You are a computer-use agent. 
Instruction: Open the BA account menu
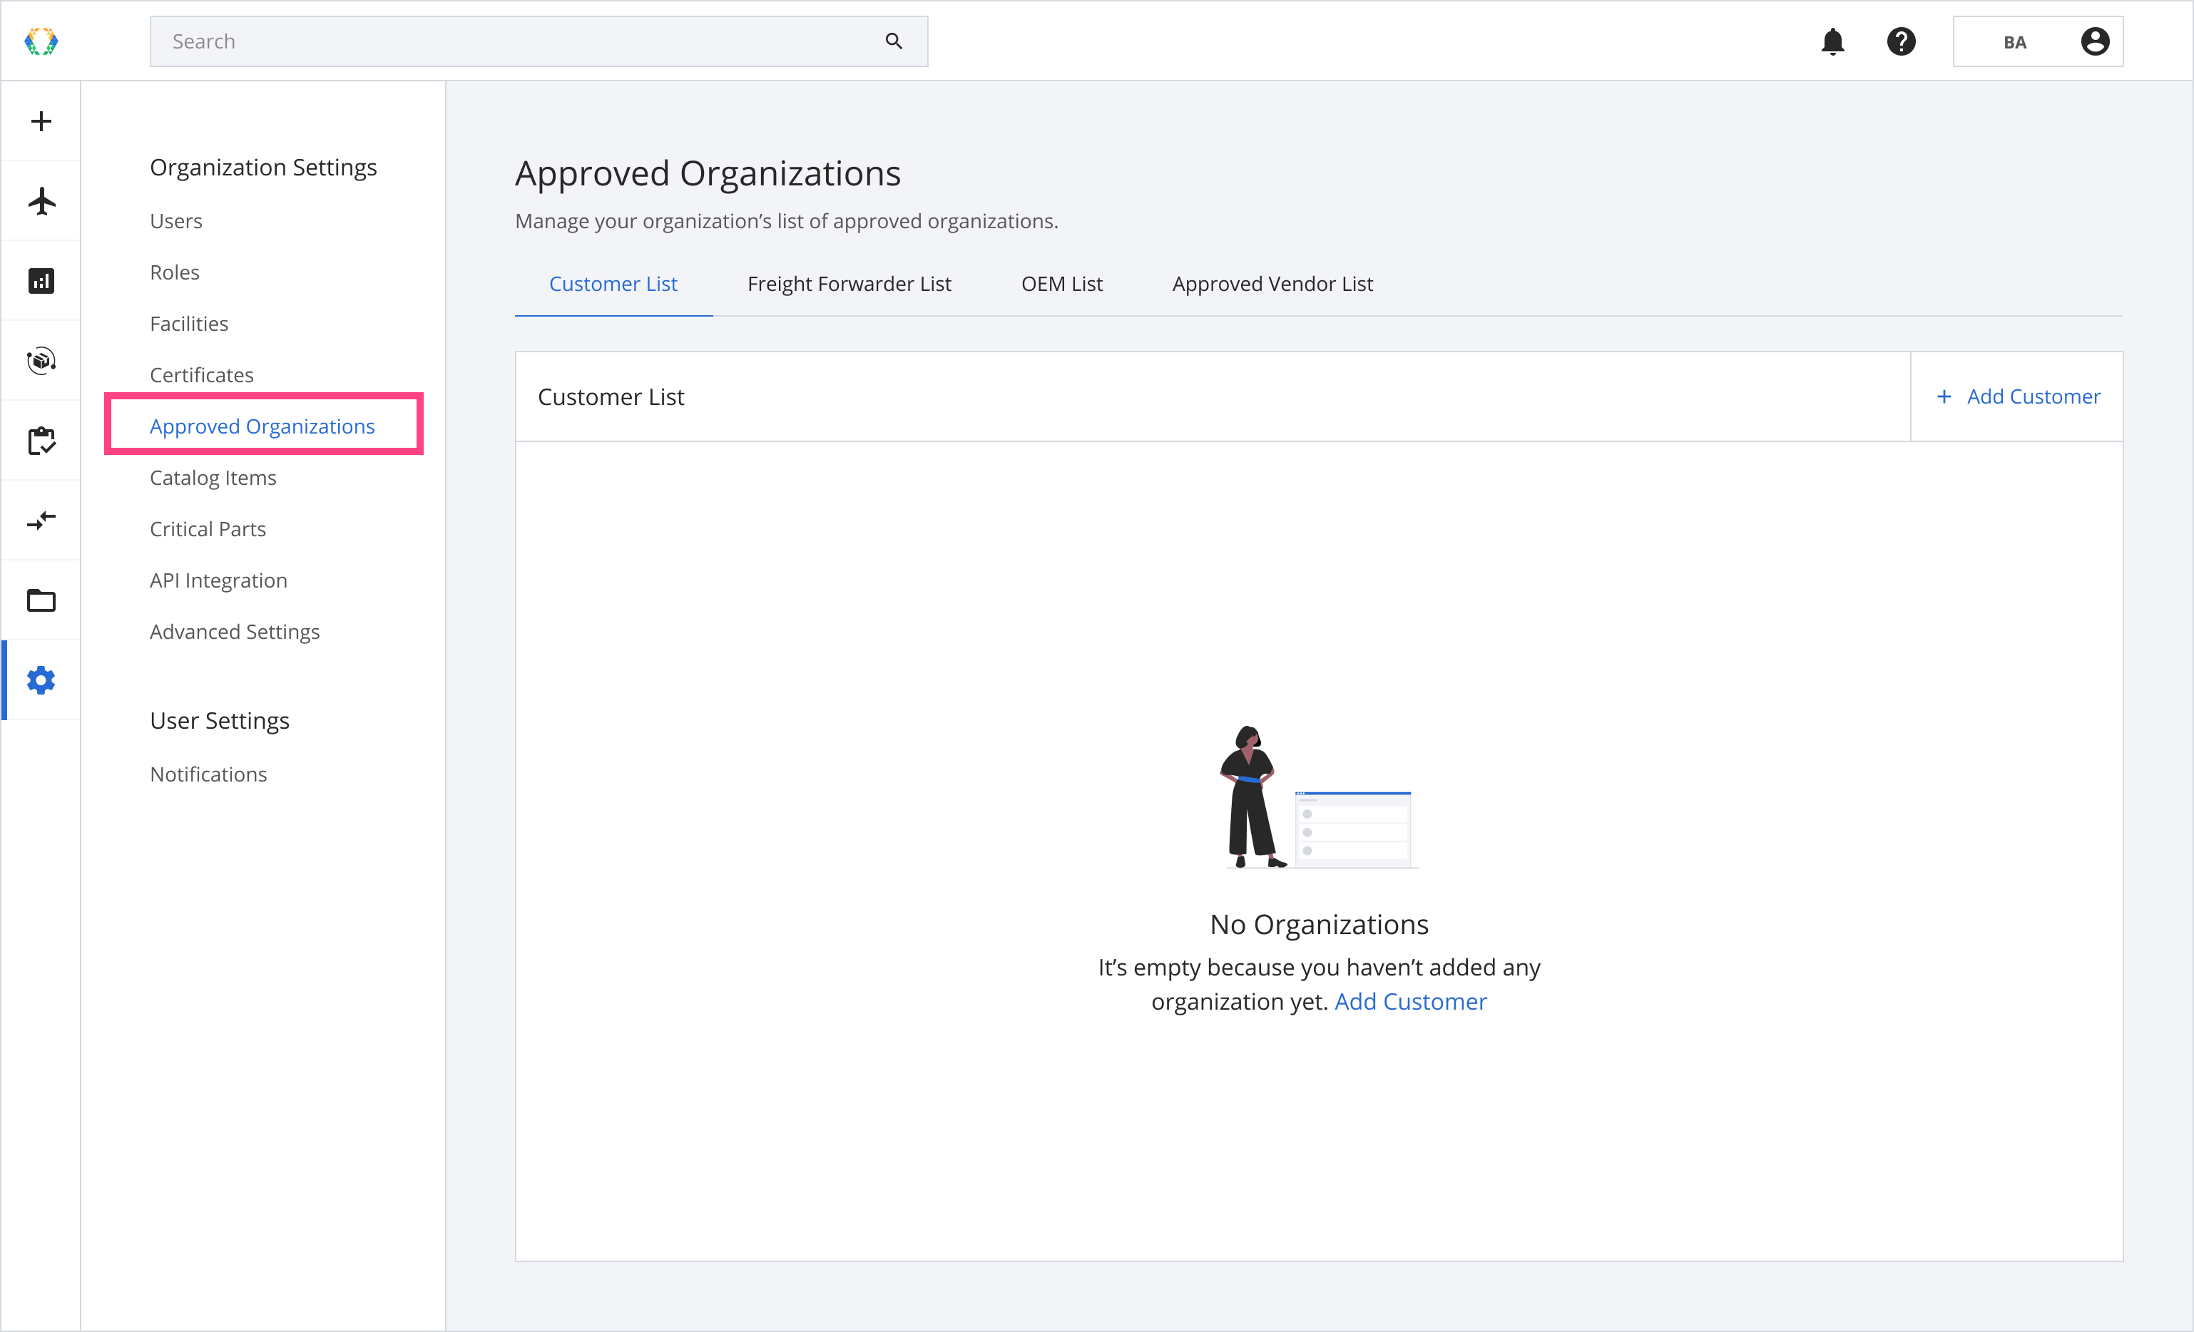[x=2037, y=41]
